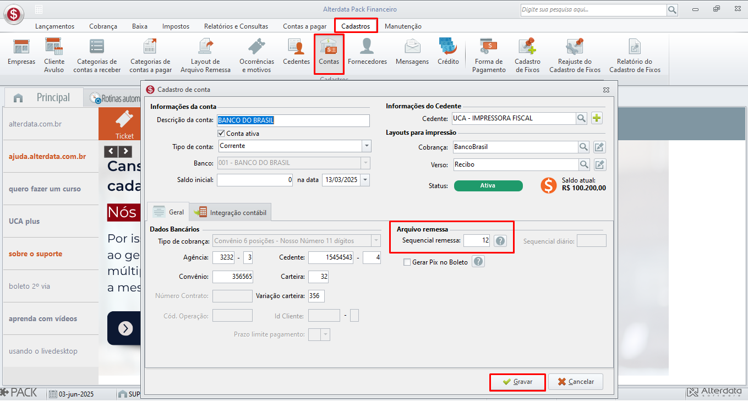
Task: Expand the Tipo de conta dropdown
Action: click(367, 146)
